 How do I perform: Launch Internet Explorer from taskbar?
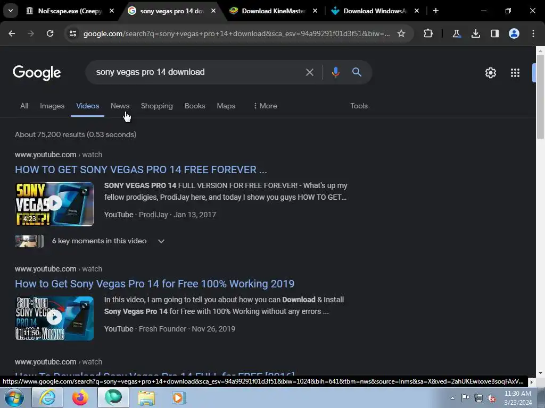click(47, 397)
